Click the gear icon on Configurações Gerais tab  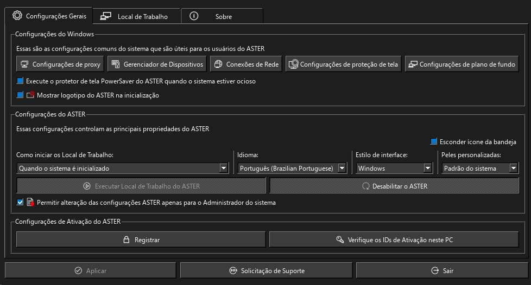17,16
